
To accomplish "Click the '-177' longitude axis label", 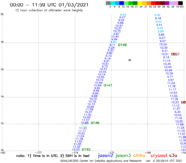I will (38, 153).
